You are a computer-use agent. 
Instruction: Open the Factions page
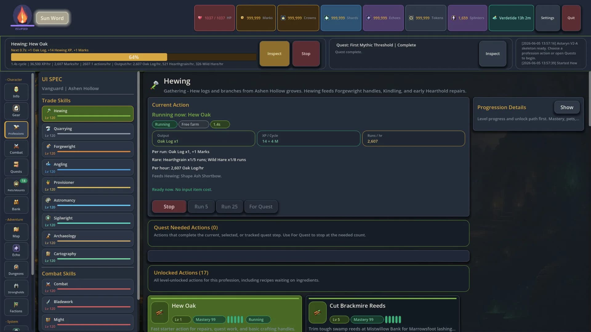click(x=16, y=307)
